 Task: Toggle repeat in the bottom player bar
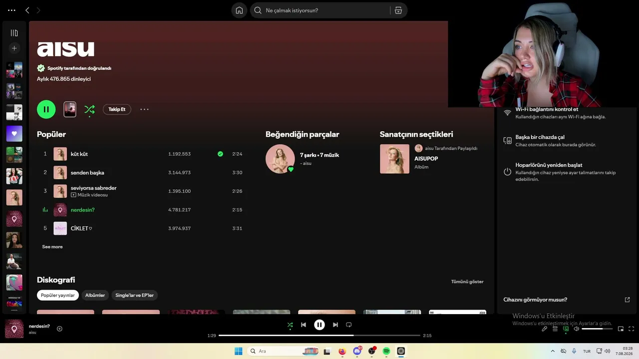coord(349,325)
